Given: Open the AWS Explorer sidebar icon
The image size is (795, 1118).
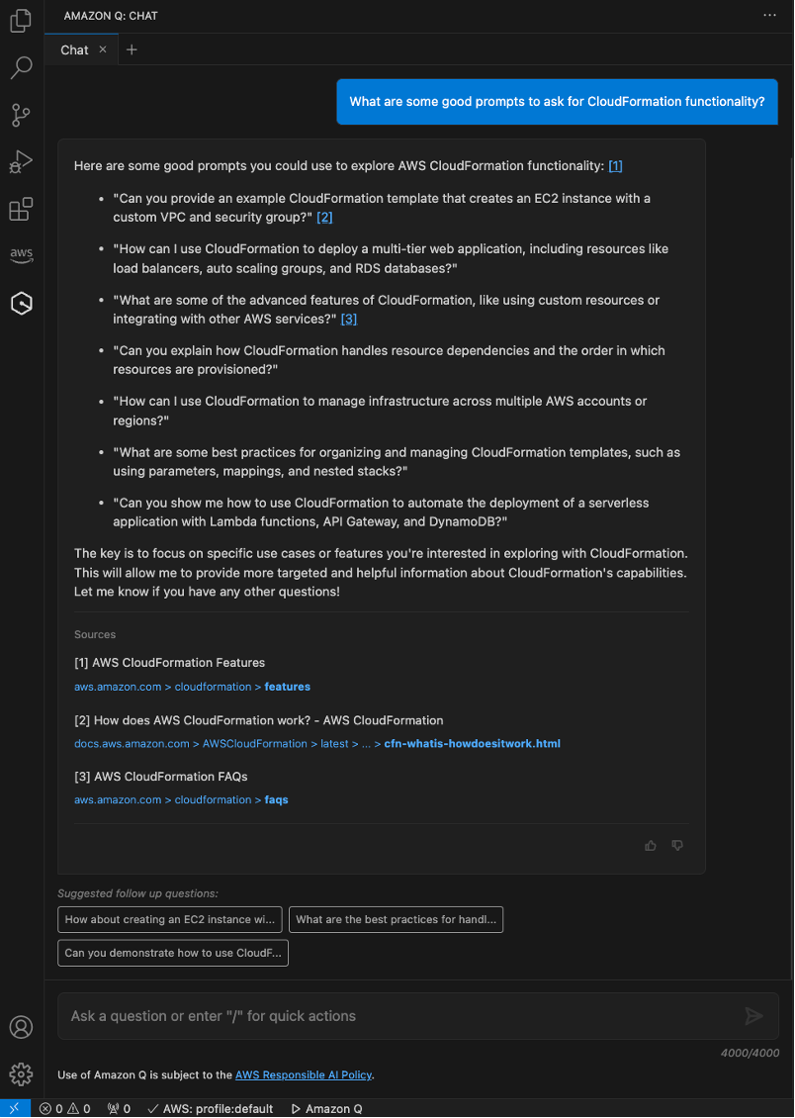Looking at the screenshot, I should point(21,254).
